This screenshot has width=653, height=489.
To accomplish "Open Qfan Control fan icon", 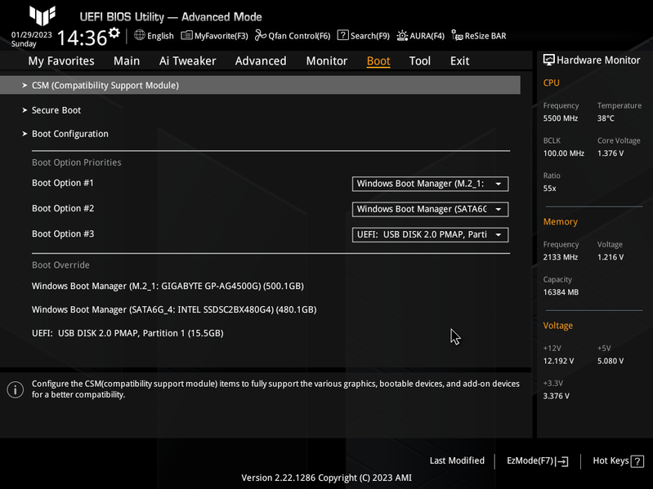I will point(261,35).
